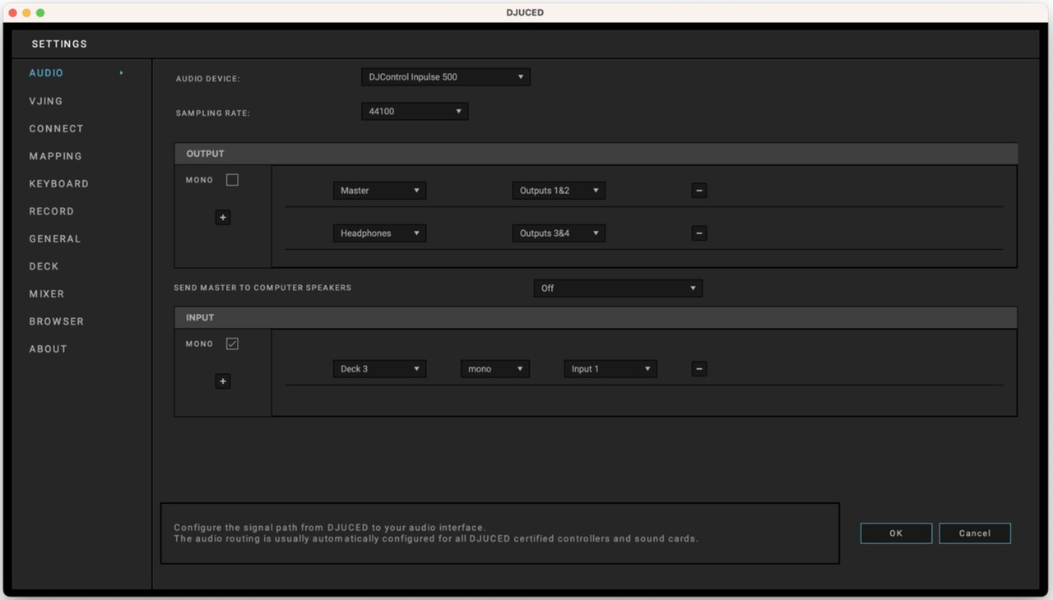Remove the Headphones output row
Viewport: 1053px width, 600px height.
[699, 233]
